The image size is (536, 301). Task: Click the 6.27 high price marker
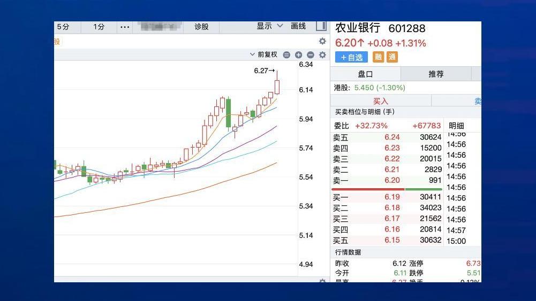coord(264,71)
